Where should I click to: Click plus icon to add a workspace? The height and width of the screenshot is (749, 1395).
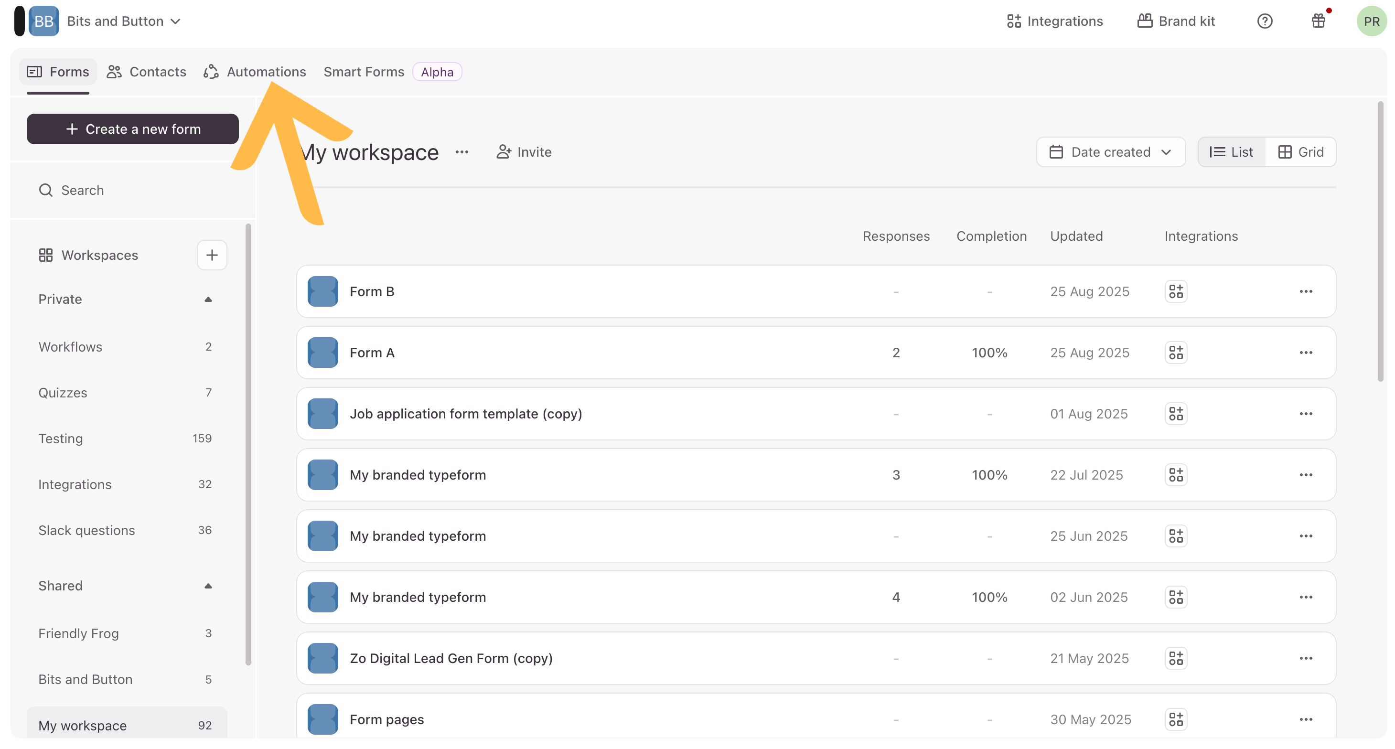coord(212,255)
